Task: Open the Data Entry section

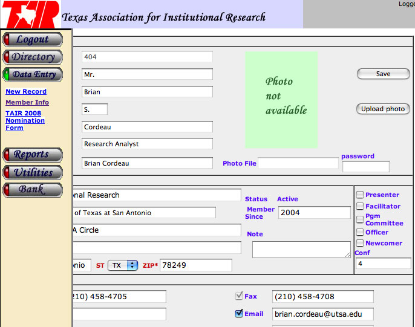Action: point(33,74)
